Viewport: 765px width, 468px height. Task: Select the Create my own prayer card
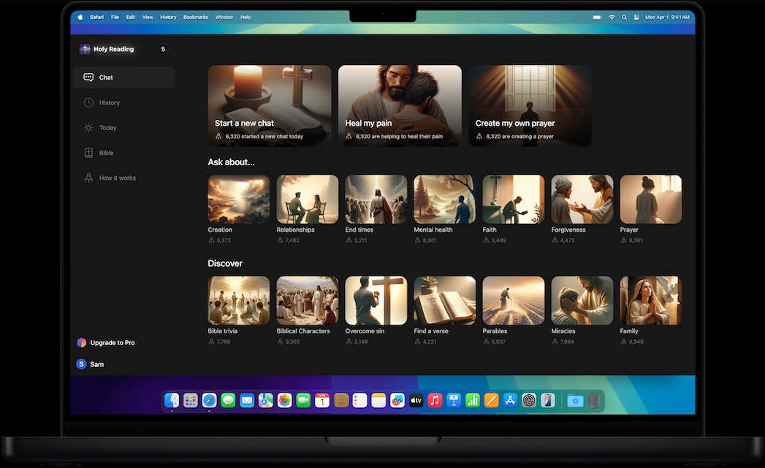(x=530, y=105)
